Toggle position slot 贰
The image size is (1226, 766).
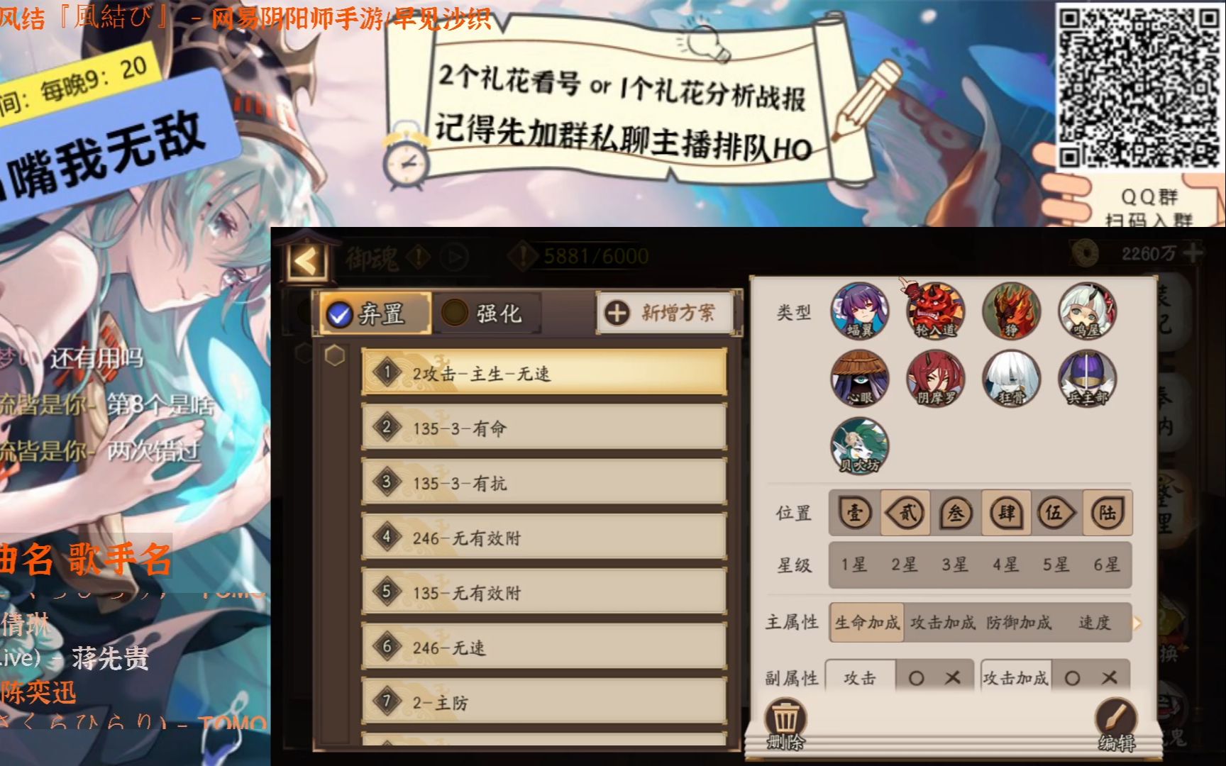point(906,513)
